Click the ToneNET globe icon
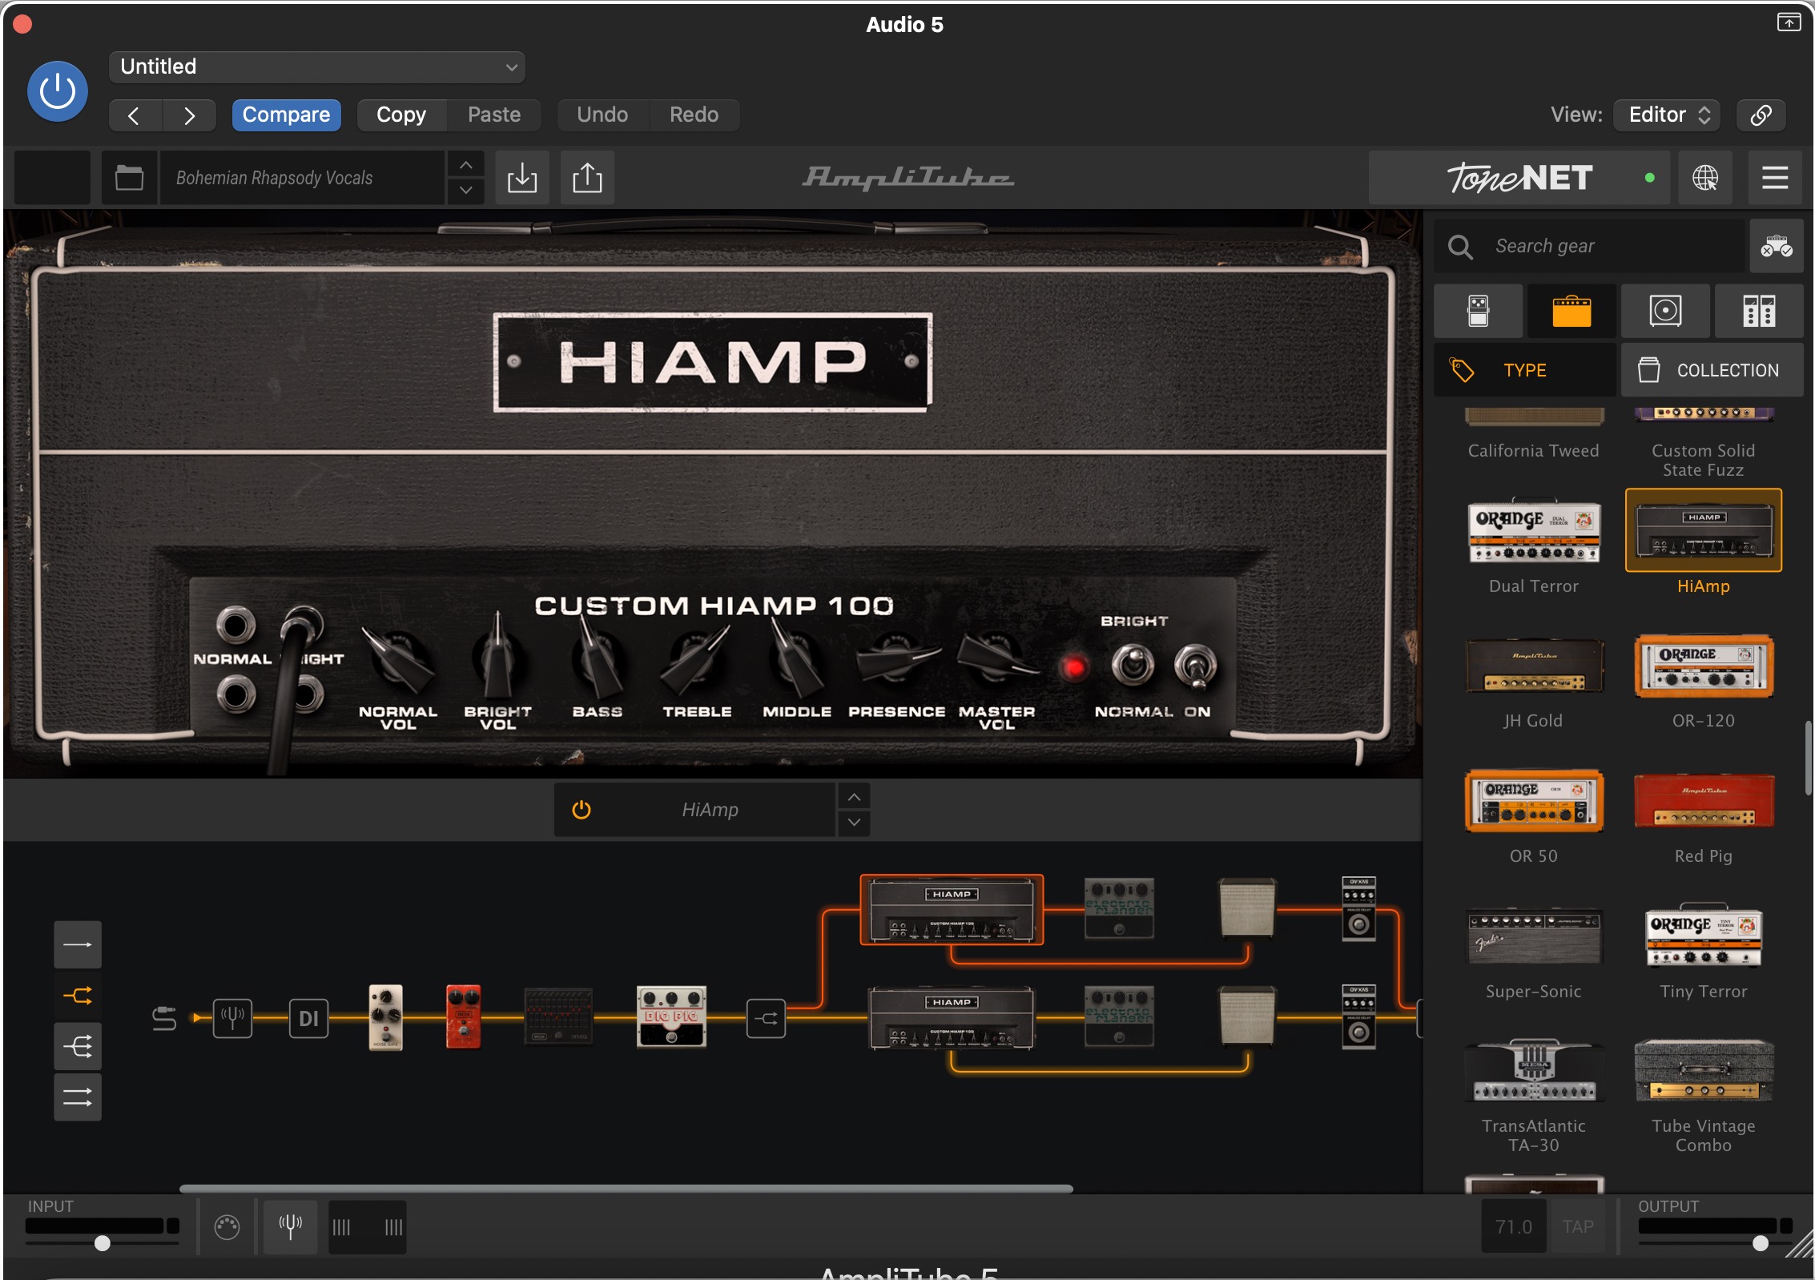Image resolution: width=1815 pixels, height=1280 pixels. 1705,178
